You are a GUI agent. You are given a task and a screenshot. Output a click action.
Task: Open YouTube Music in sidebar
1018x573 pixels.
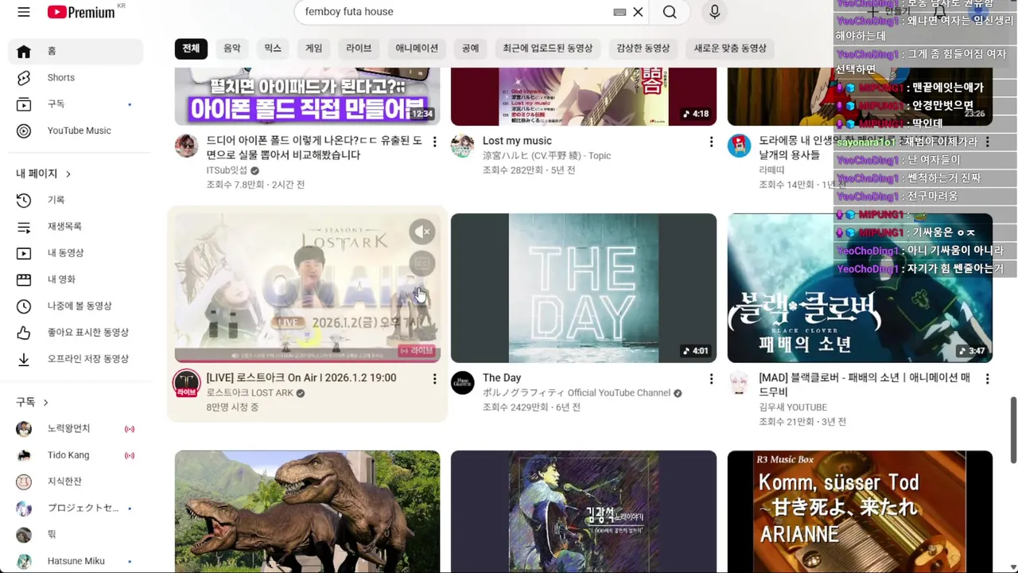click(x=76, y=131)
